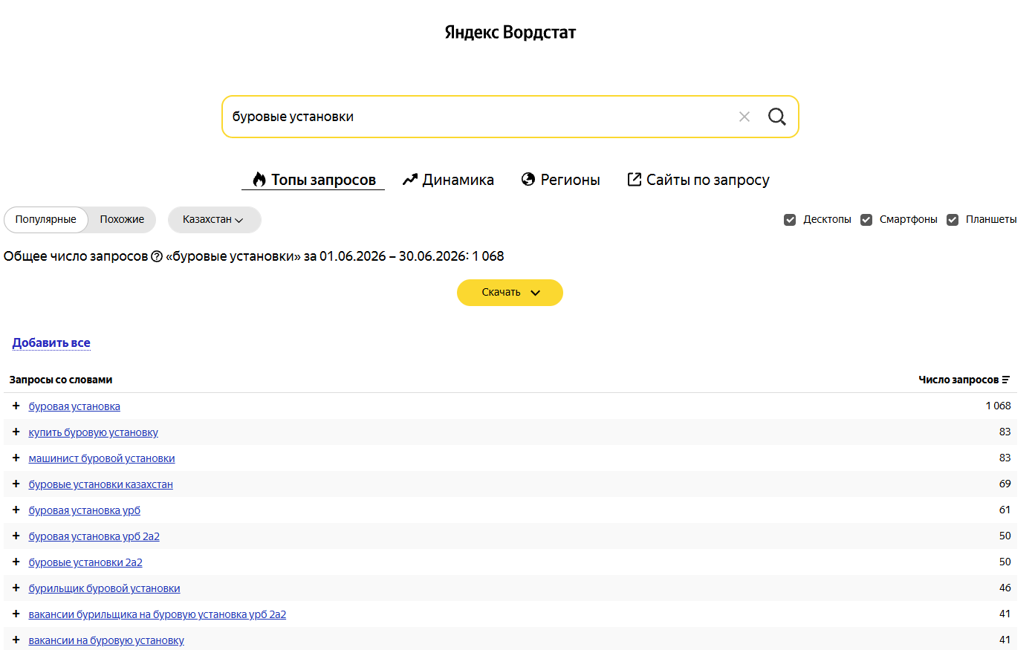Click the count 69 value
The image size is (1035, 650).
pos(1005,484)
